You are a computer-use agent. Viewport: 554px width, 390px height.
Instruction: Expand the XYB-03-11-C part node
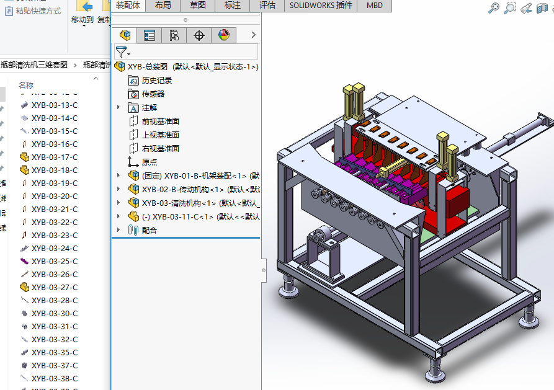tap(118, 216)
